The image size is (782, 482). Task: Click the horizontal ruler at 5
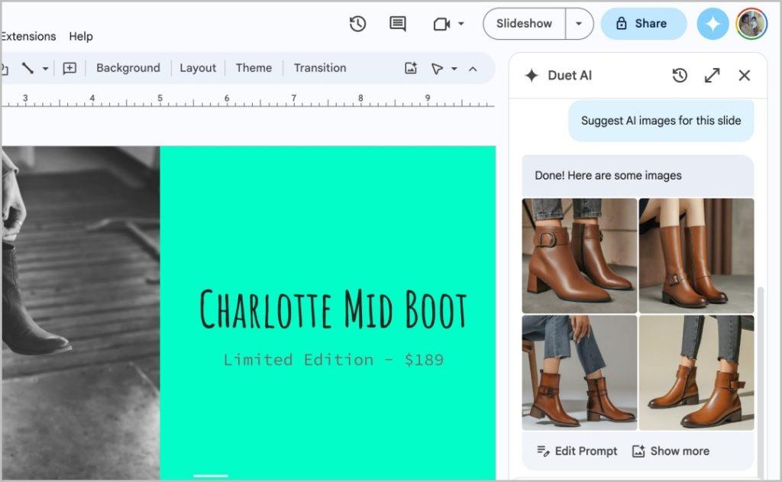[160, 99]
